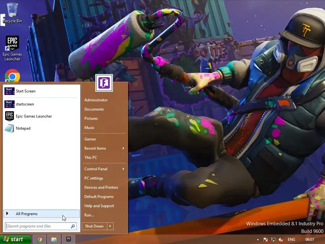
Task: Open the Recycle Bin desktop icon
Action: (12, 12)
